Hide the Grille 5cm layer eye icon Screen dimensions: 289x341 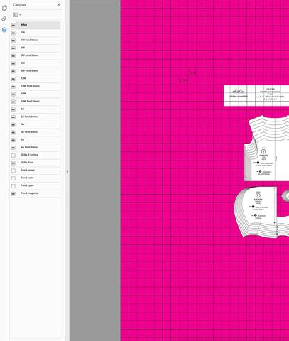[x=13, y=163]
